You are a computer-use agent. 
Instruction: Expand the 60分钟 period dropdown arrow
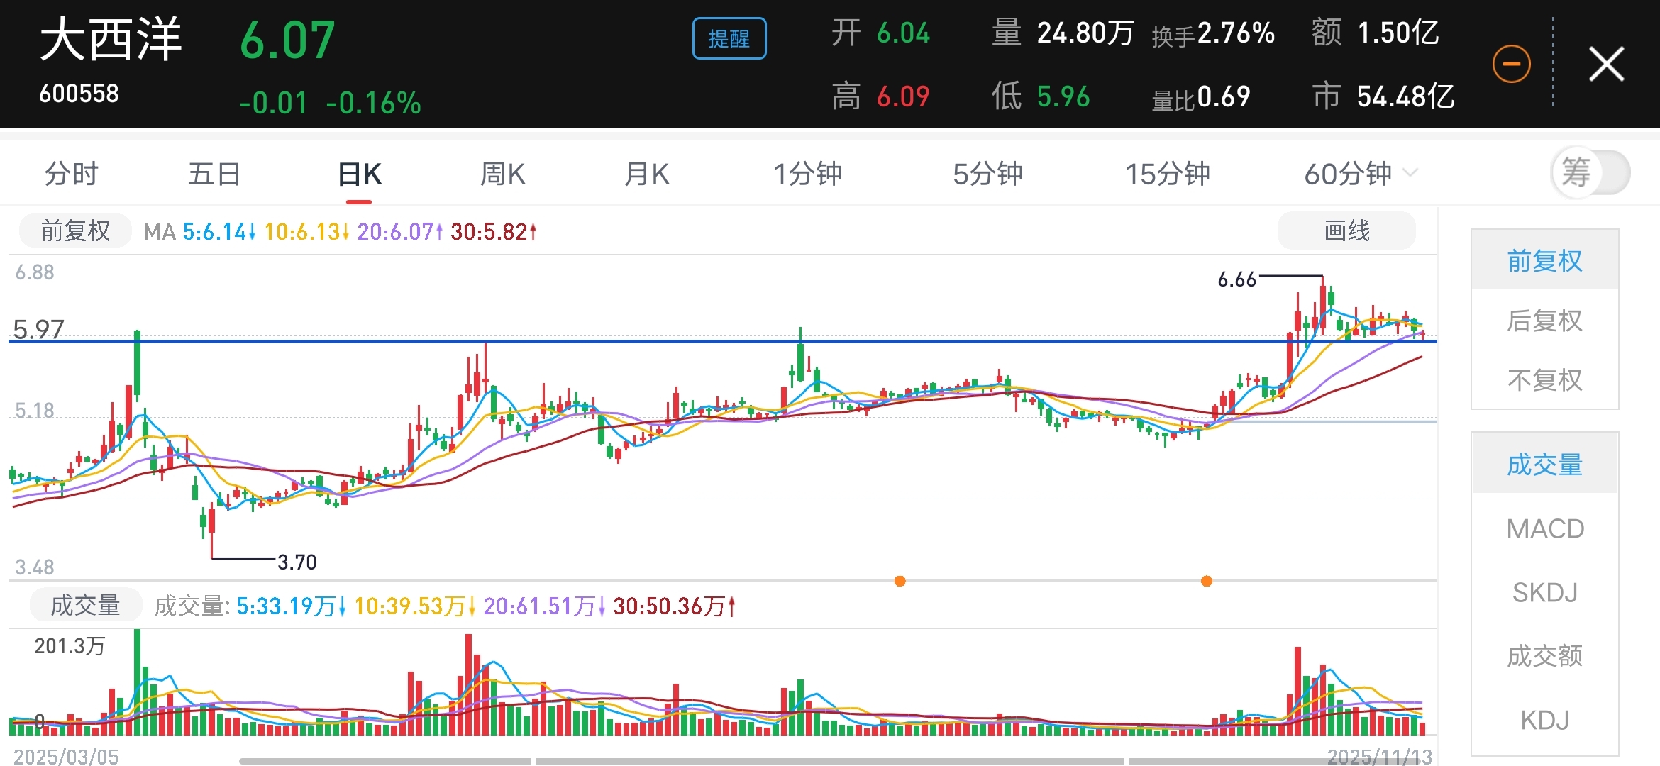(x=1410, y=173)
